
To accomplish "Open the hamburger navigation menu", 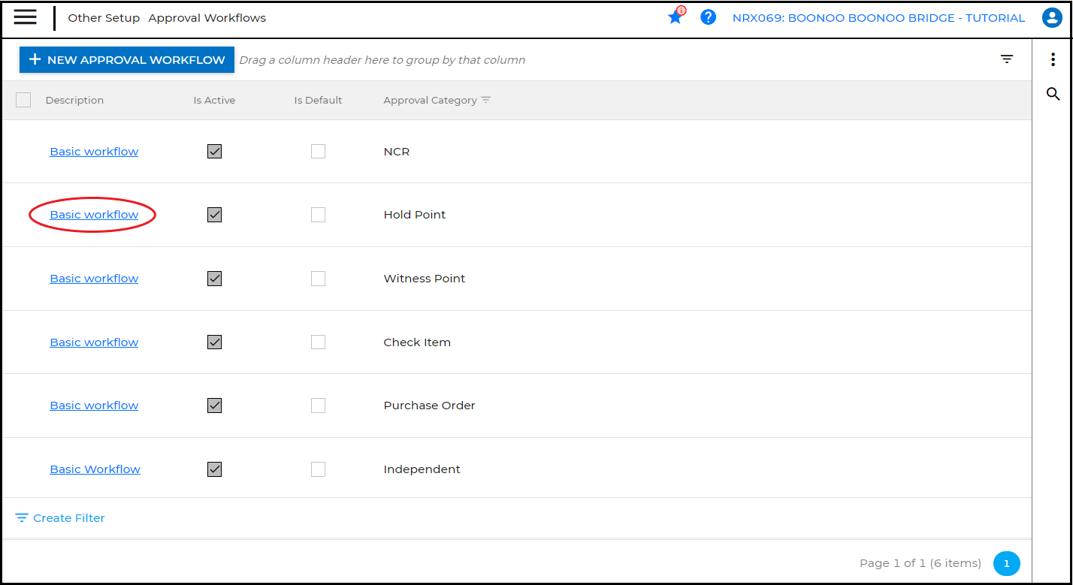I will coord(25,17).
